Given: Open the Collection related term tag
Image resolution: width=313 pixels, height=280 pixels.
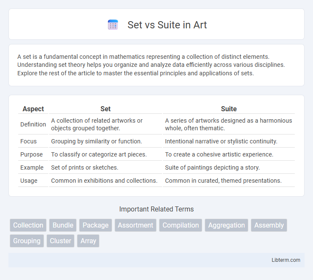Looking at the screenshot, I should coord(28,225).
